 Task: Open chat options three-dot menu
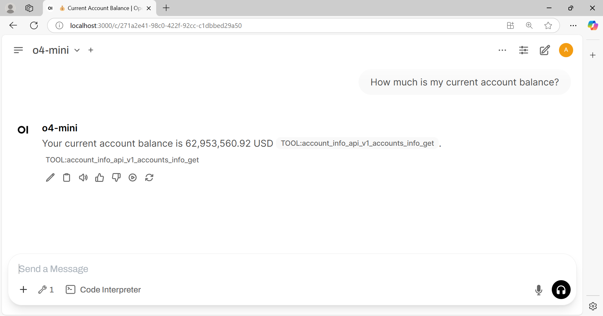click(502, 50)
